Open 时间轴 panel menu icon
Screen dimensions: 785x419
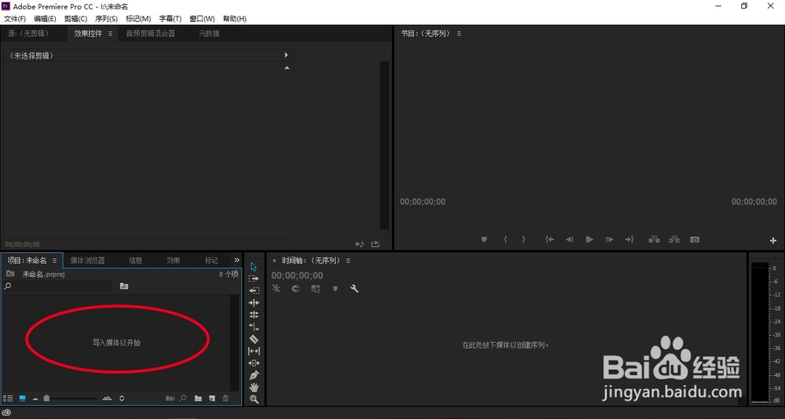[x=348, y=261]
